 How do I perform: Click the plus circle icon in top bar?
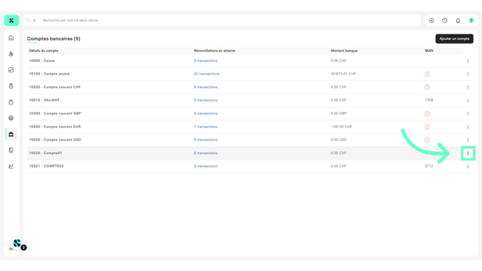coord(432,20)
